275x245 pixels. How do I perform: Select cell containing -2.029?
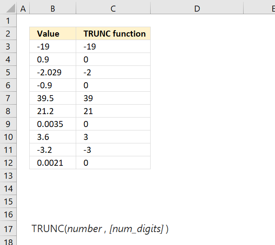(53, 72)
